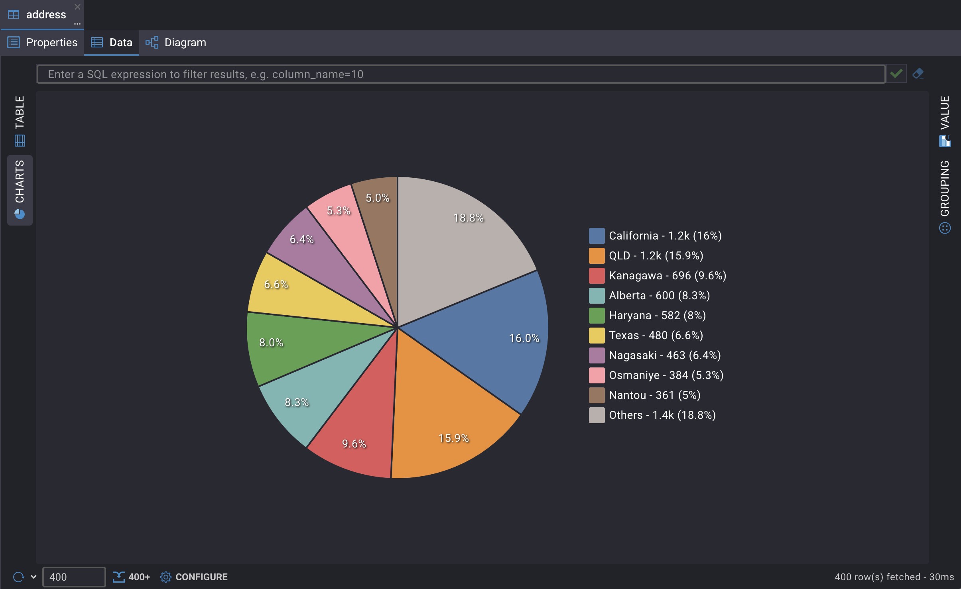
Task: Click the CONFIGURE gear icon
Action: coord(165,577)
